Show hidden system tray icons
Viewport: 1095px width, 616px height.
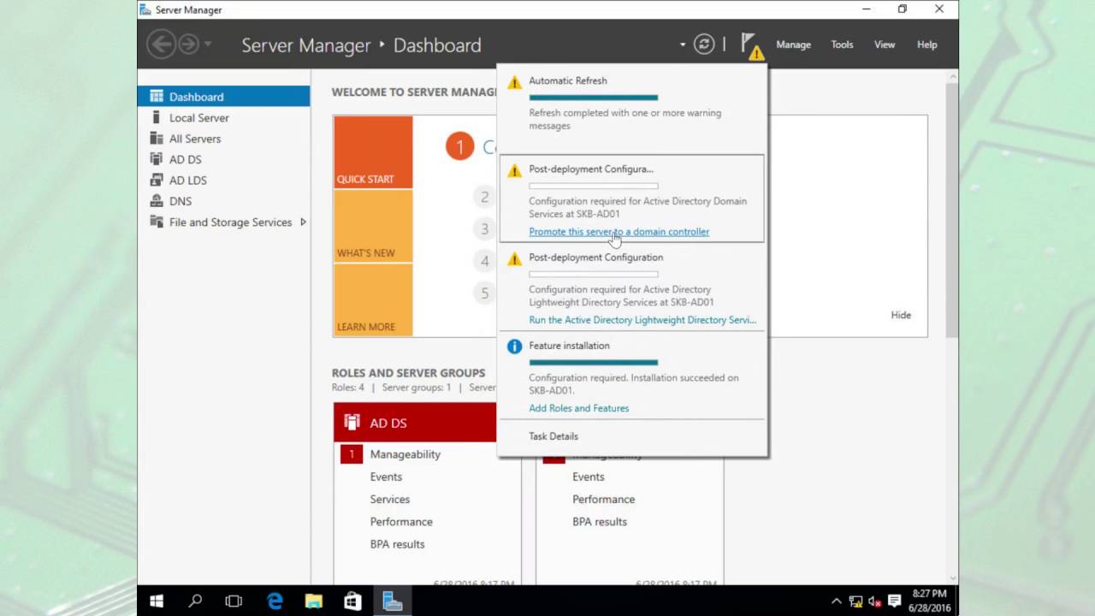[836, 601]
